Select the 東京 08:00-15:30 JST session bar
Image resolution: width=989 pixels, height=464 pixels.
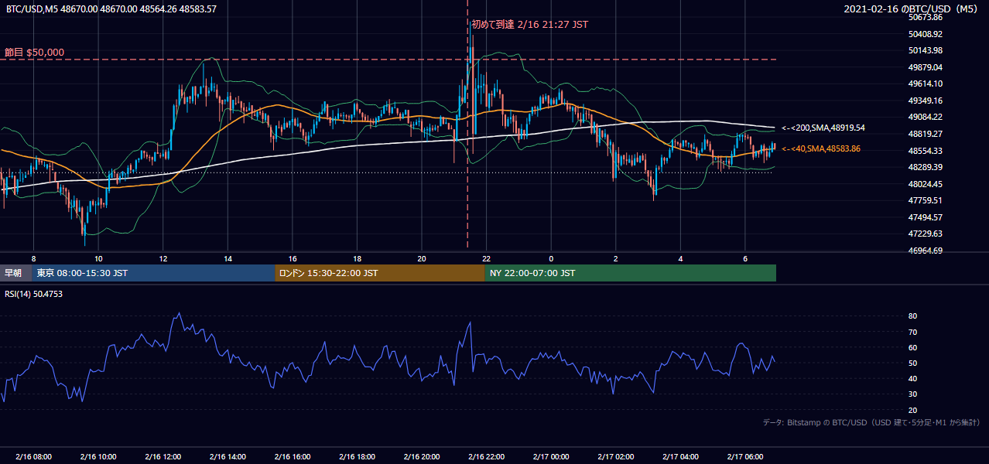[x=153, y=273]
